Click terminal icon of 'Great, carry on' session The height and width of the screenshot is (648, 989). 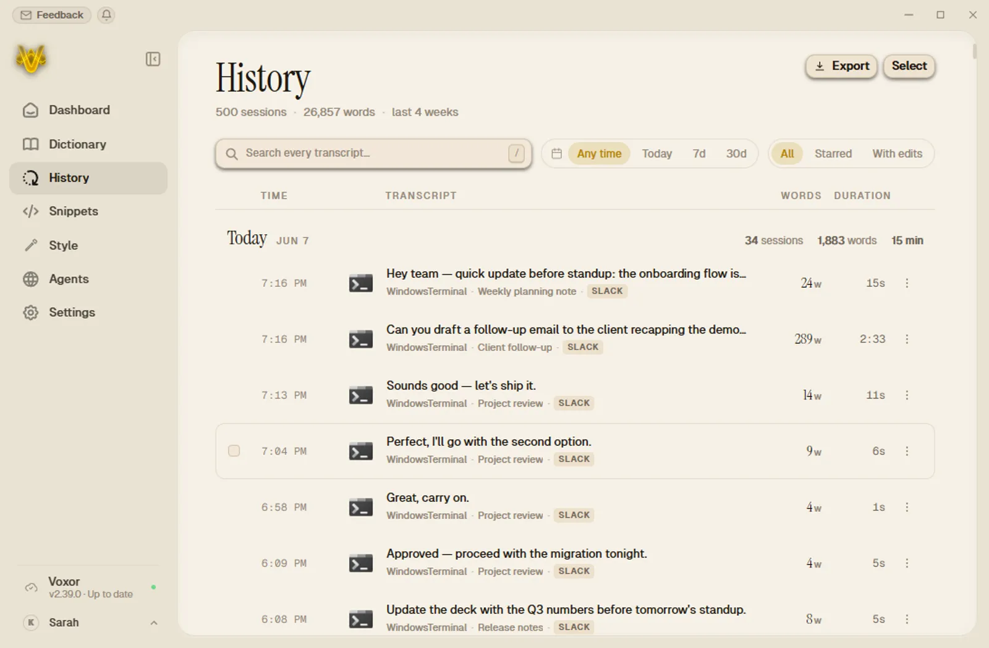(361, 507)
